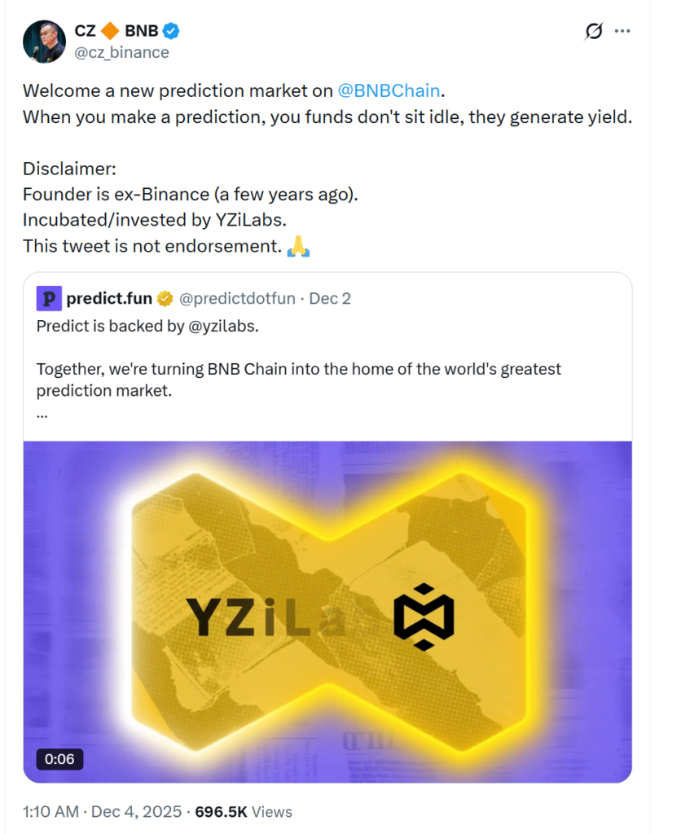The height and width of the screenshot is (834, 681).
Task: Click the praying hands emoji
Action: (x=298, y=245)
